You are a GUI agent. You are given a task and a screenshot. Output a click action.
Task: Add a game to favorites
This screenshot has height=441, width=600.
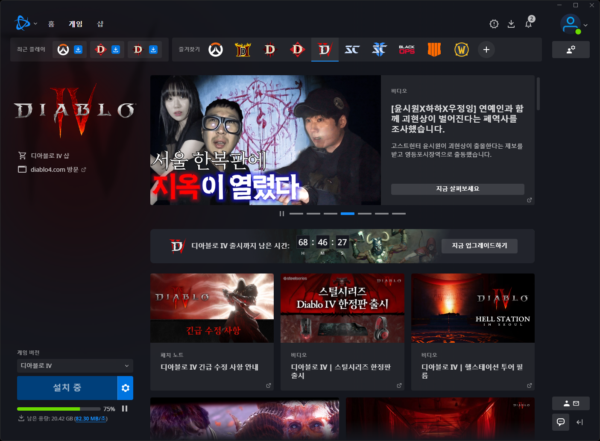tap(486, 50)
